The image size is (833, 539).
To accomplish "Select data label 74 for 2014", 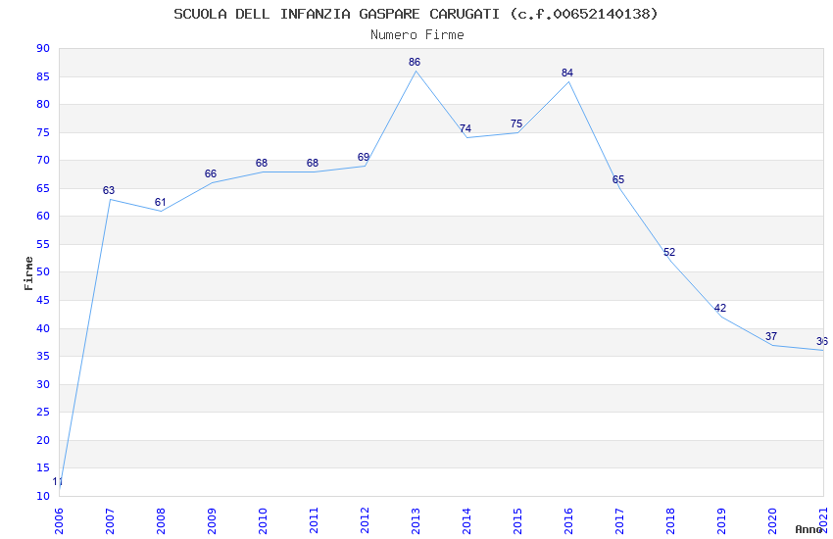I will 465,128.
